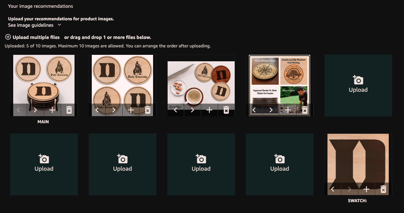Viewport: 404px width, 213px height.
Task: Open See image guidelines link
Action: 31,25
